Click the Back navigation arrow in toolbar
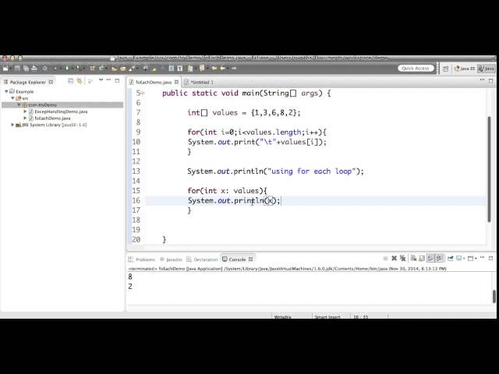This screenshot has height=374, width=499. [223, 69]
